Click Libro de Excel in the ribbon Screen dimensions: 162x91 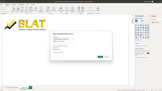coord(17,10)
